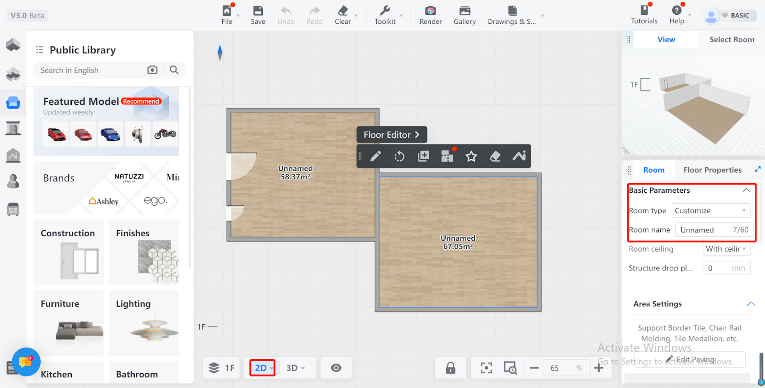Viewport: 765px width, 388px height.
Task: Click the Save icon
Action: pos(258,15)
